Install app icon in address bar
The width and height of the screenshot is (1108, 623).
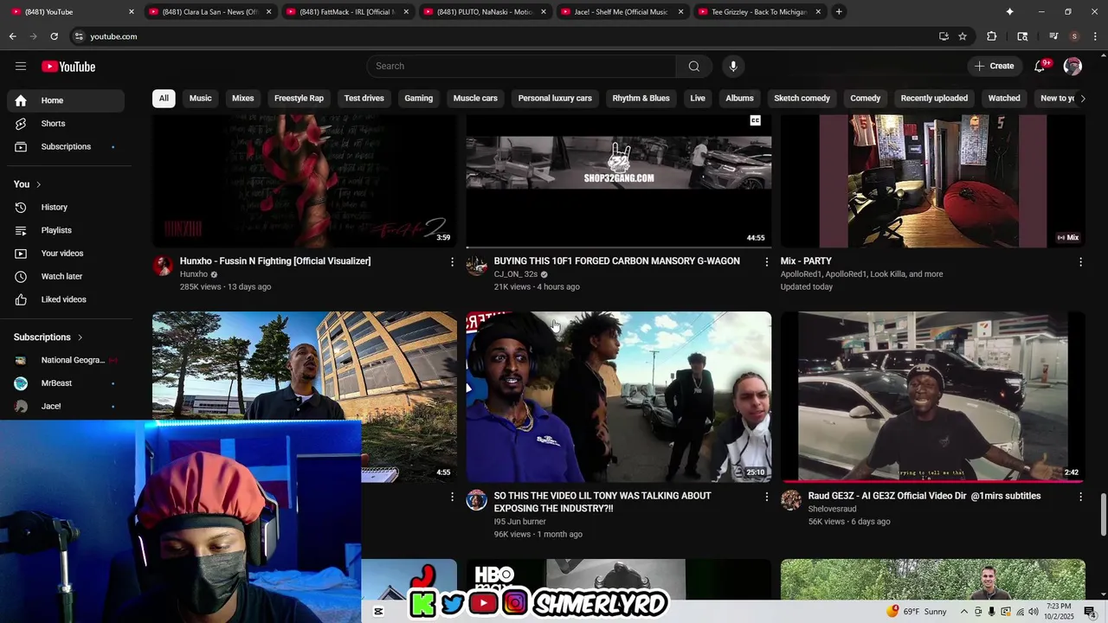pos(944,36)
